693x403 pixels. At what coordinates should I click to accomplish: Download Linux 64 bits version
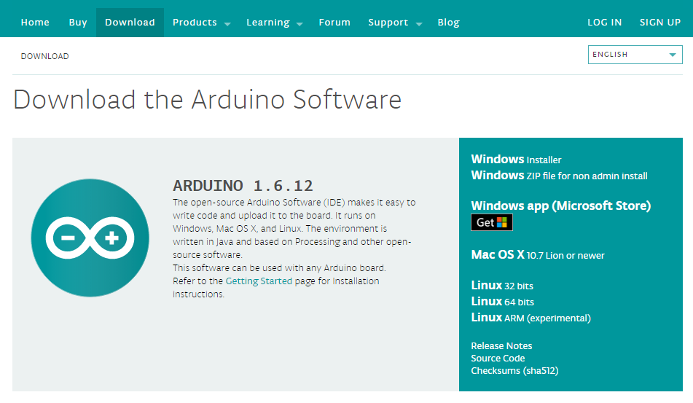tap(503, 302)
